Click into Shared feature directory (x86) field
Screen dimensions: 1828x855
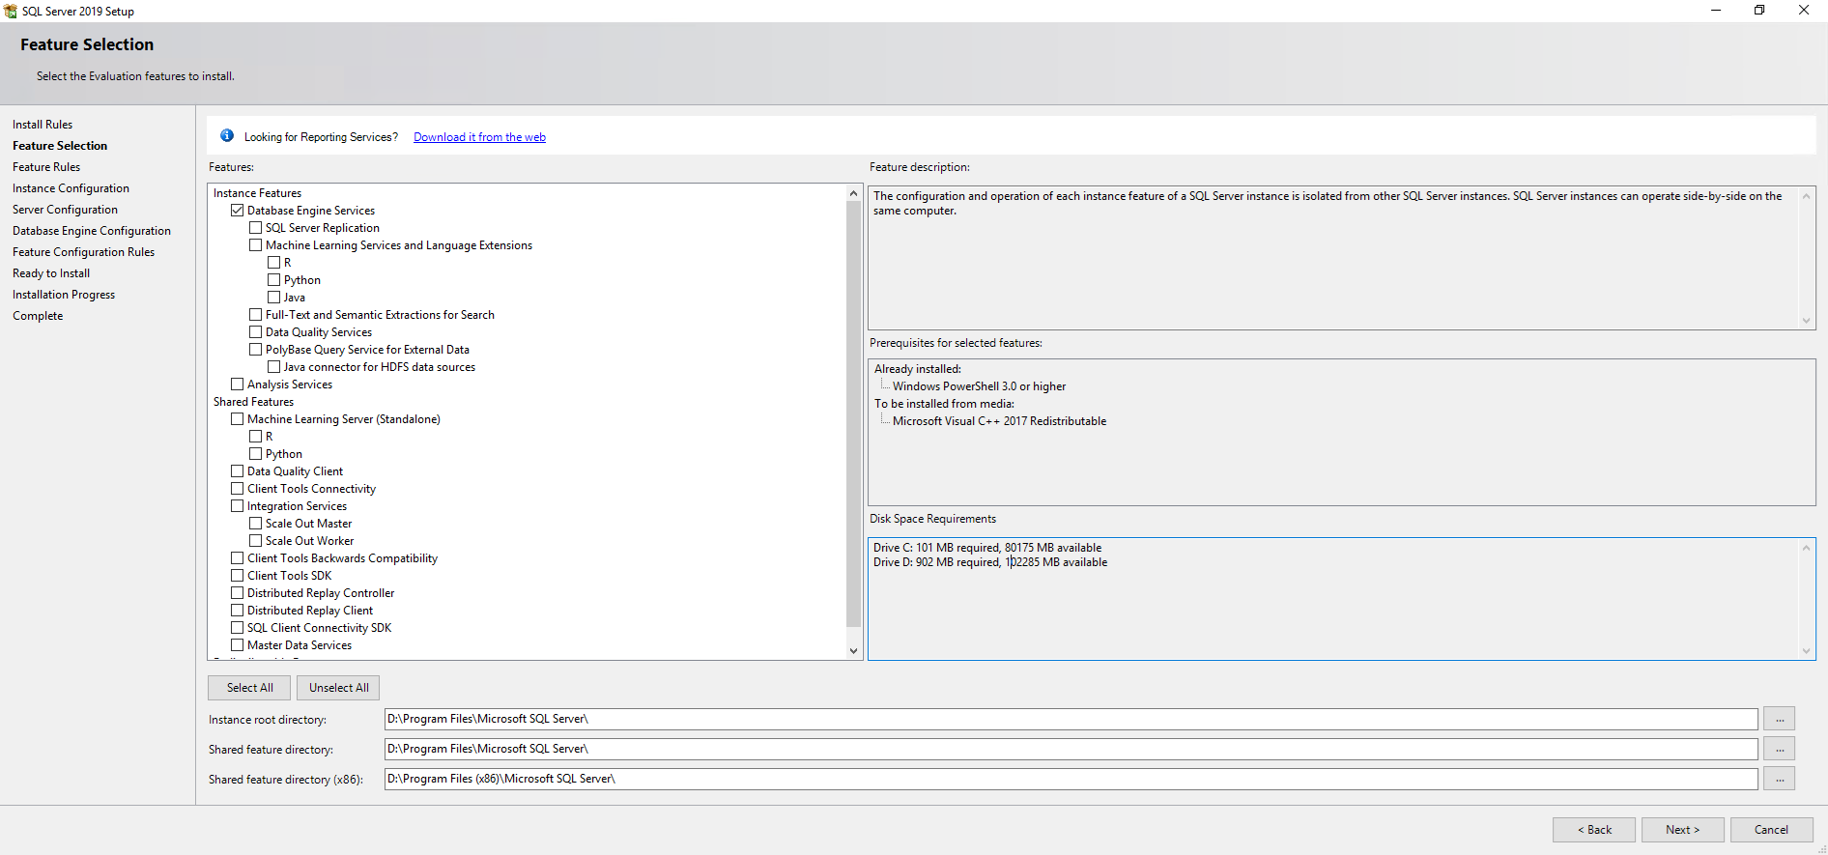coord(1071,779)
